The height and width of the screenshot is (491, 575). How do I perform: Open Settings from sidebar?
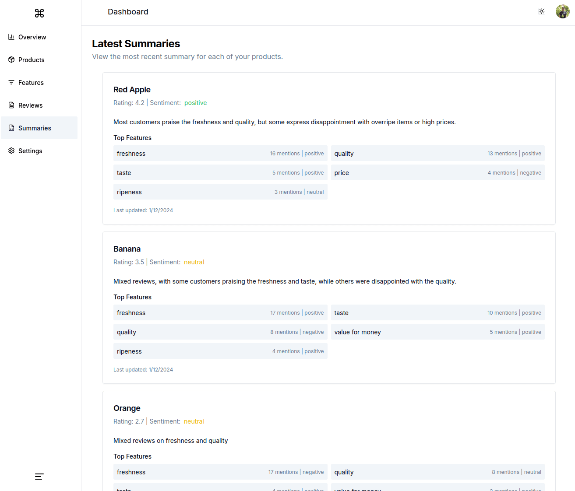[39, 151]
